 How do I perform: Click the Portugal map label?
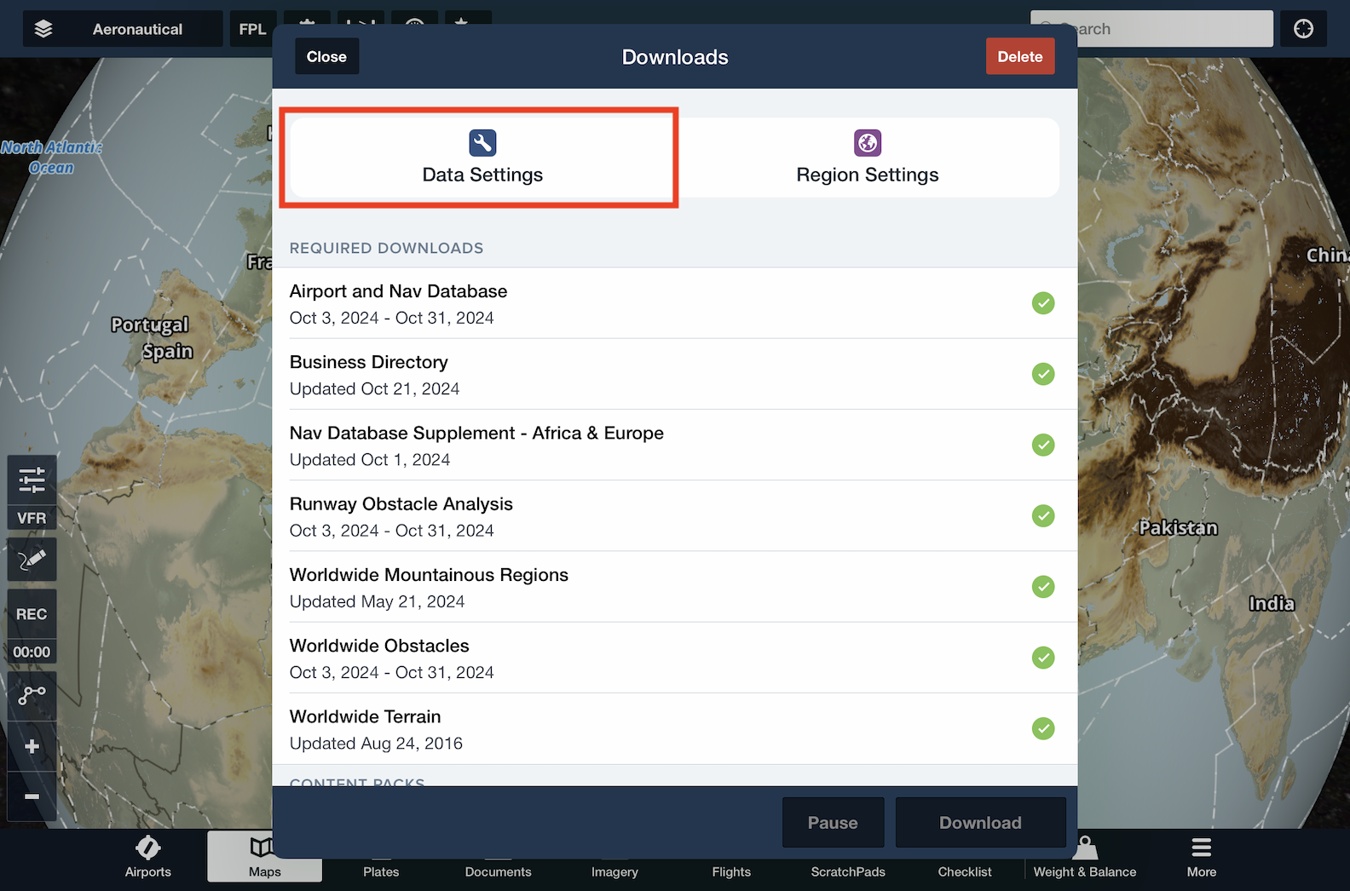150,325
